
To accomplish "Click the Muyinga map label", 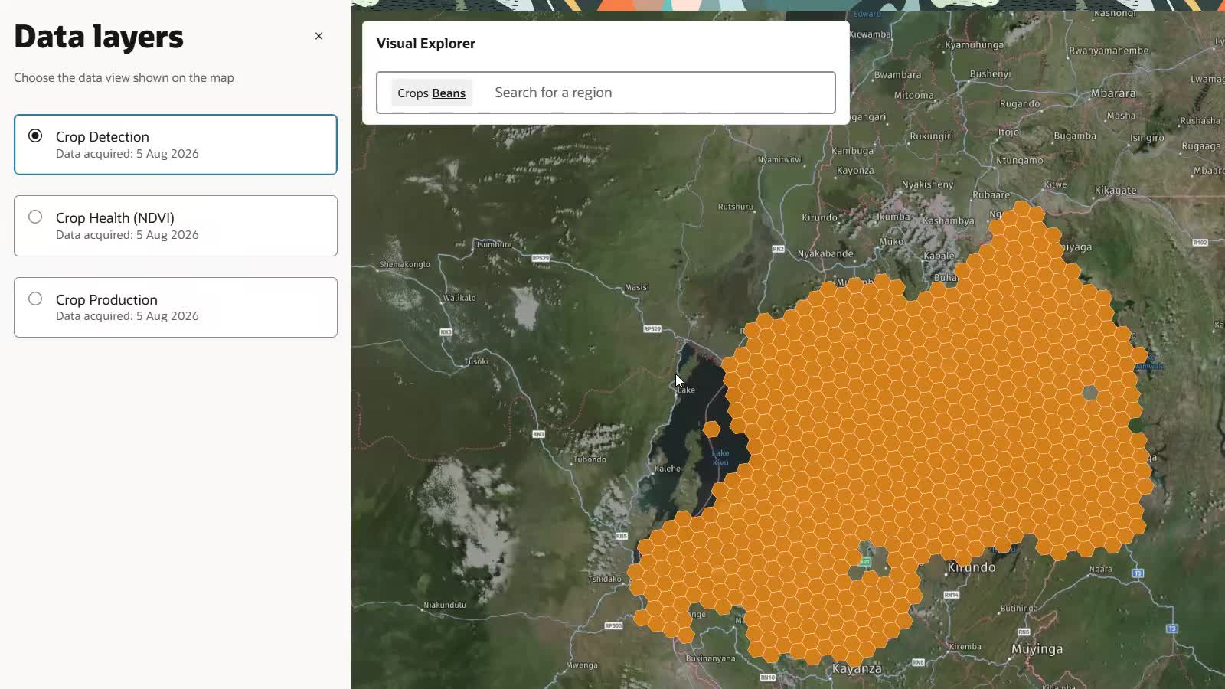I will pos(1037,649).
